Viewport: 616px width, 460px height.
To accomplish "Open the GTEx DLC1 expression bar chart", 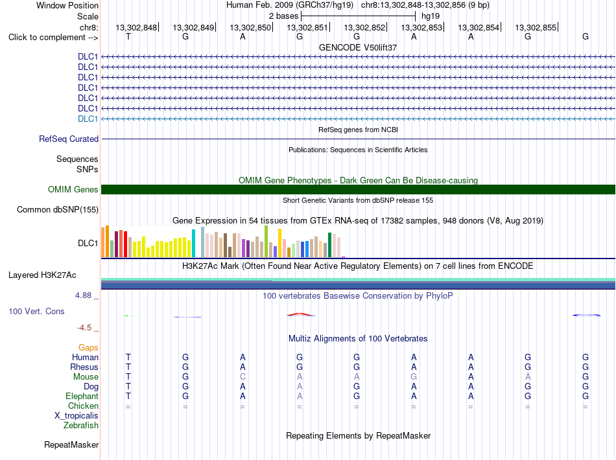I will (223, 242).
